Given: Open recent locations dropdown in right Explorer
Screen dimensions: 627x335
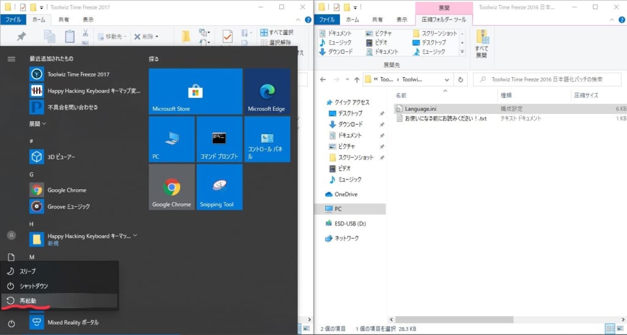Looking at the screenshot, I should [x=347, y=80].
